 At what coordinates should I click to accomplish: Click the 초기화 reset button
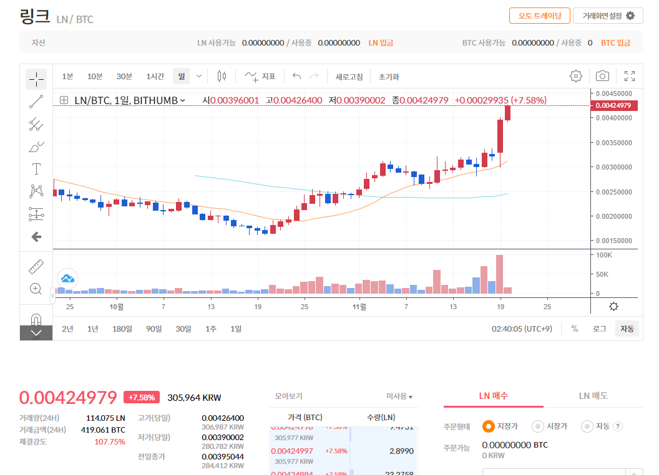[389, 77]
